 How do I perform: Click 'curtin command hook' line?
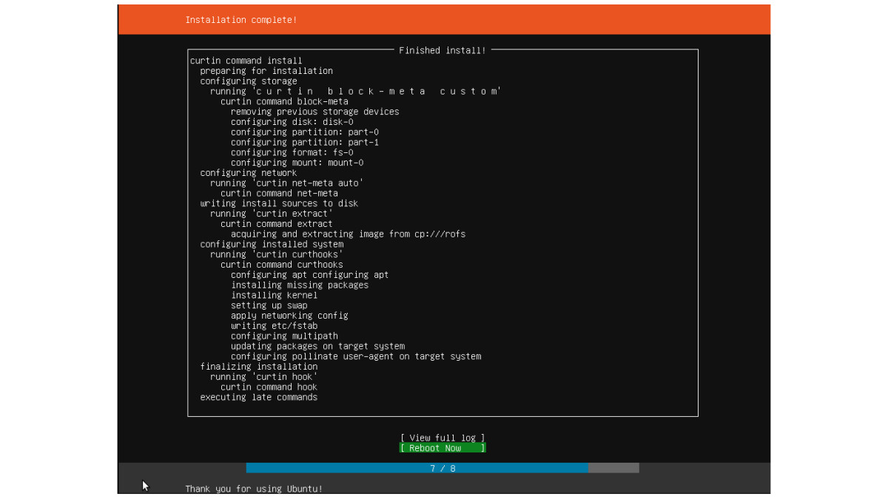[x=269, y=387]
